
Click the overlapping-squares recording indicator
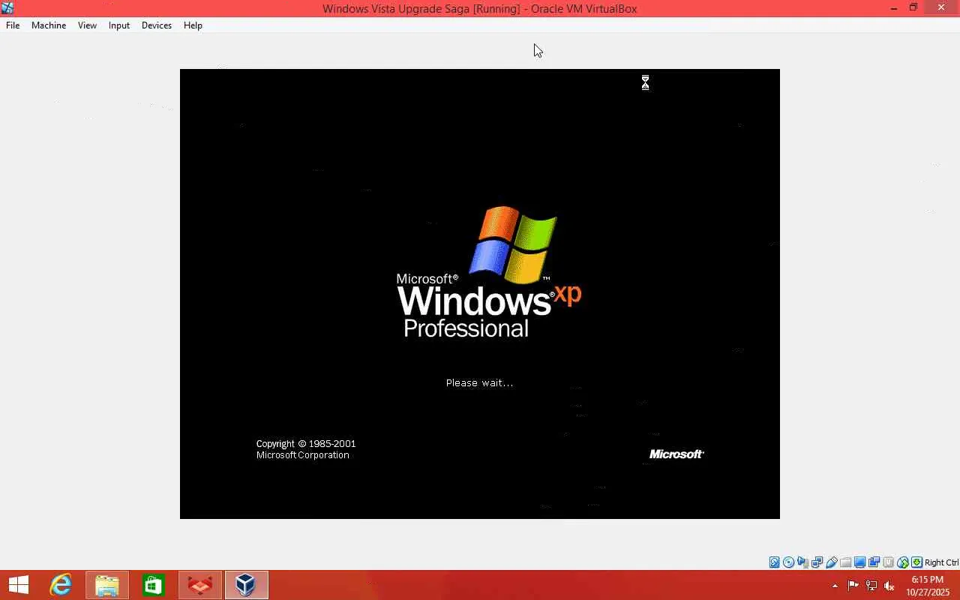click(874, 562)
